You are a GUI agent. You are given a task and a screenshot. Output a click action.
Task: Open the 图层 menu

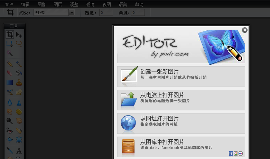tap(58, 4)
